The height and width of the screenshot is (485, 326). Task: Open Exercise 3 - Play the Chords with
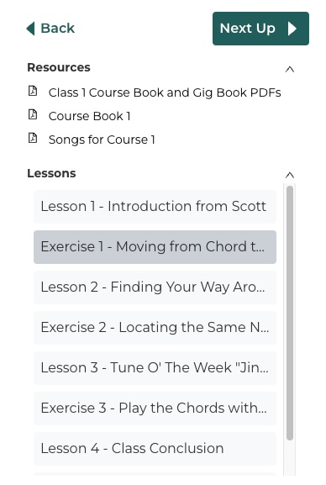155,409
